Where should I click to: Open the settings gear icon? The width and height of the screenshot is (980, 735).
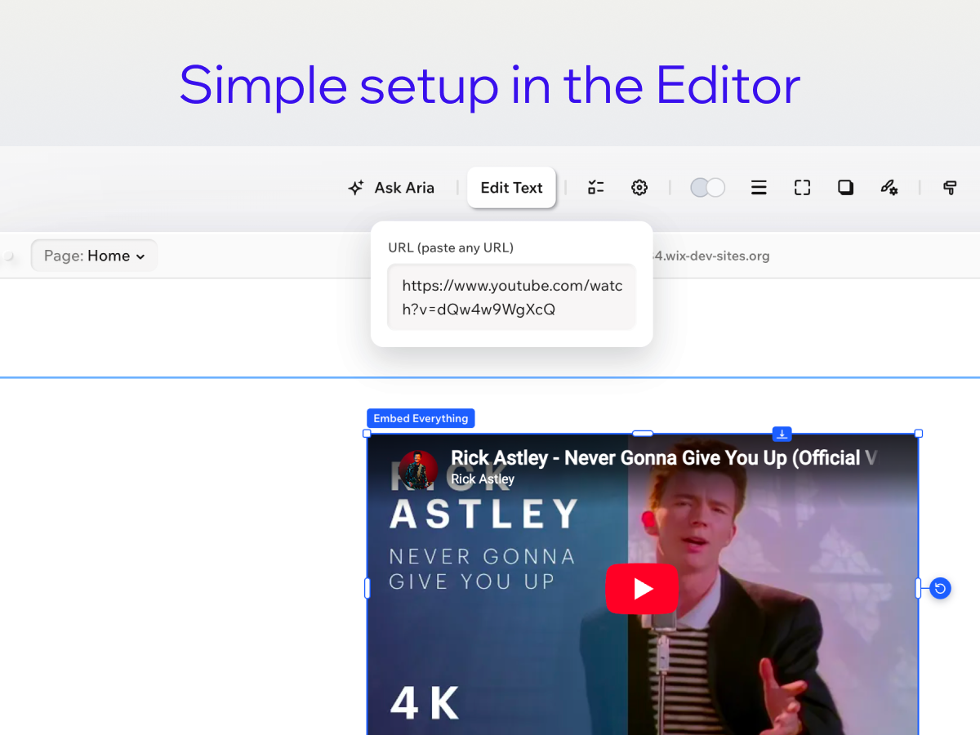[x=639, y=188]
